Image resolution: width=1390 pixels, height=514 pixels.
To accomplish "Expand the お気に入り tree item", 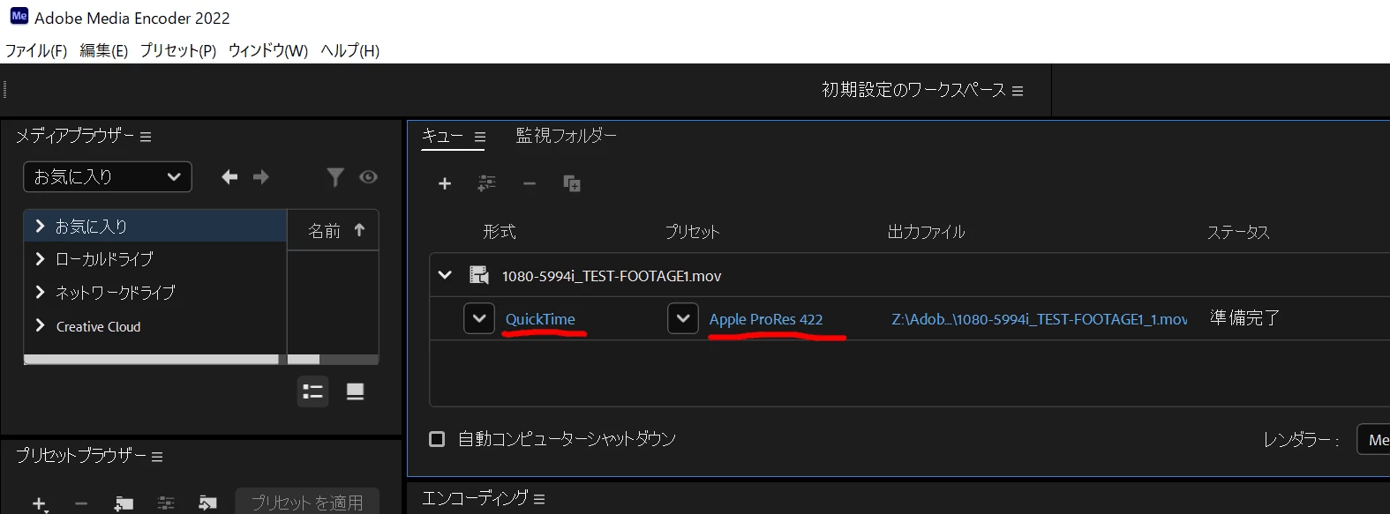I will click(x=40, y=227).
